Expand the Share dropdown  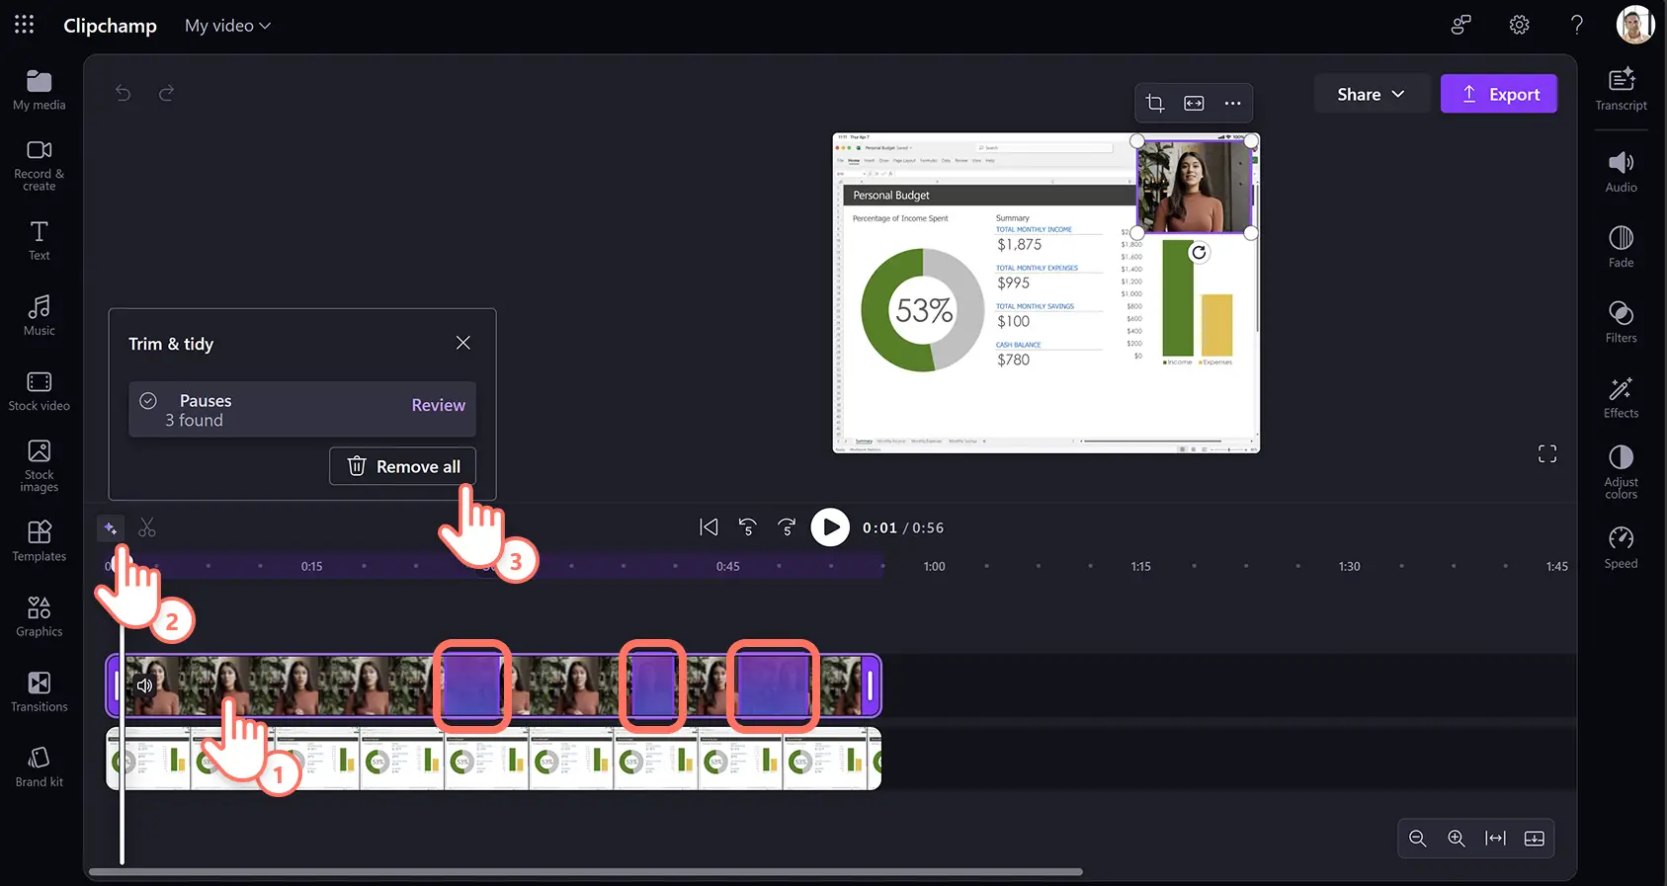pyautogui.click(x=1370, y=94)
